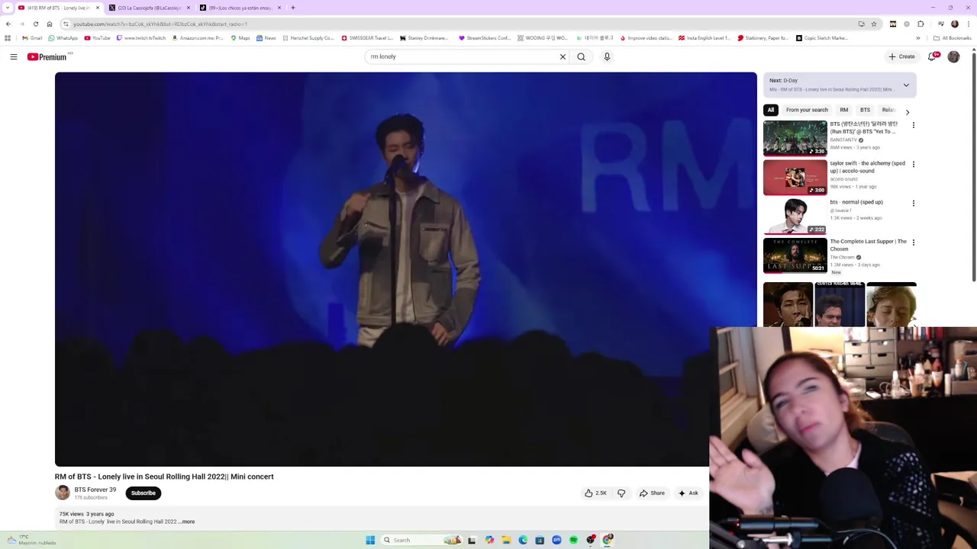977x549 pixels.
Task: Open BTS Forever 39 channel name link
Action: [95, 490]
